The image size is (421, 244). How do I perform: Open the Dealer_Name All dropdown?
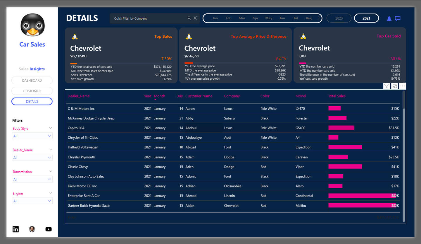32,158
